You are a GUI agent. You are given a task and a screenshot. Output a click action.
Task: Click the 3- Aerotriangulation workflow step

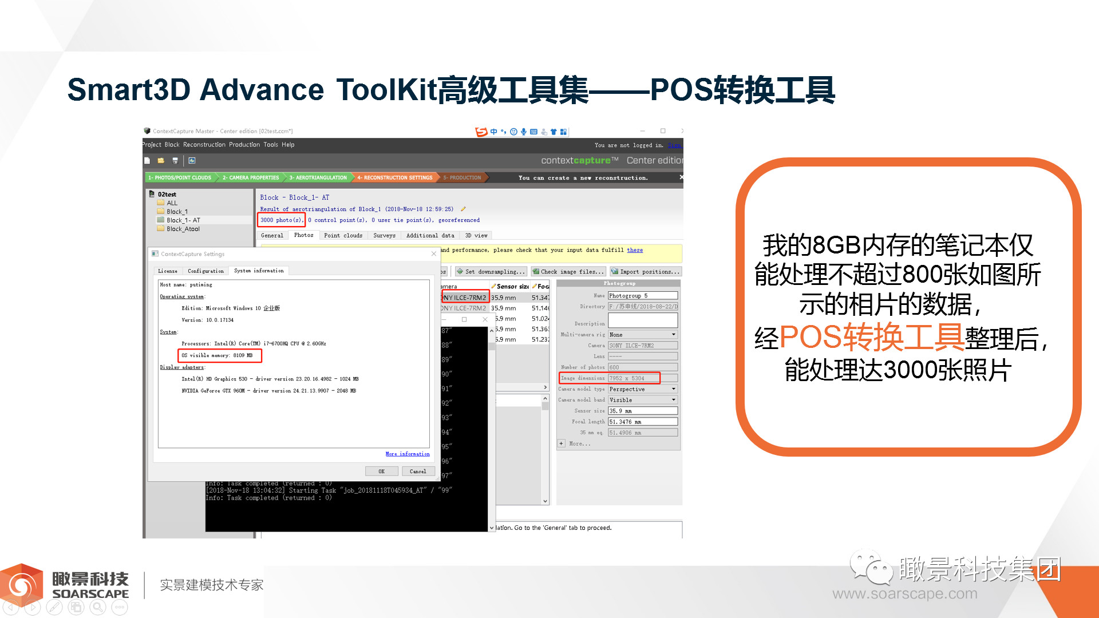(318, 177)
